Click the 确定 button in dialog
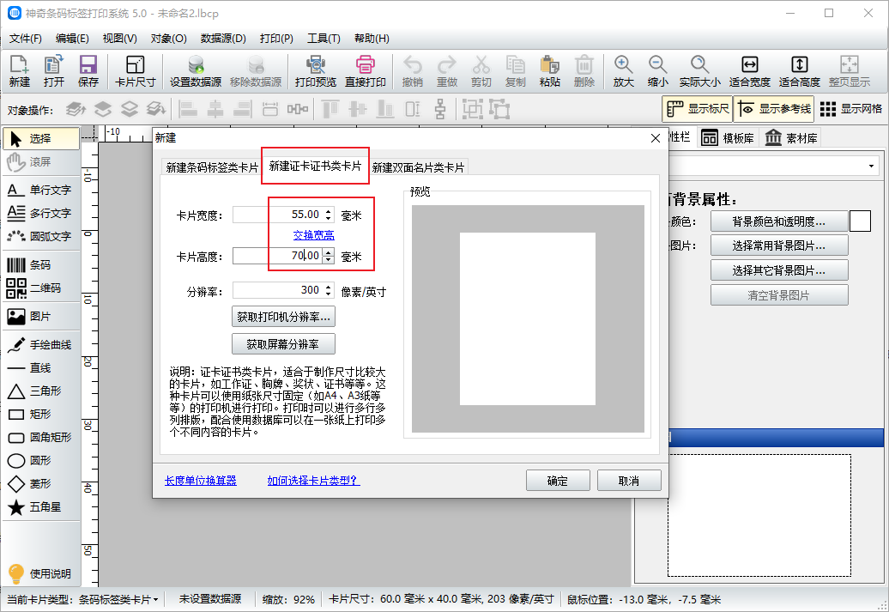Viewport: 889px width, 612px height. (x=557, y=481)
